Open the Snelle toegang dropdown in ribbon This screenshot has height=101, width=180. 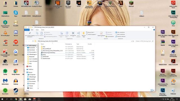[91, 34]
